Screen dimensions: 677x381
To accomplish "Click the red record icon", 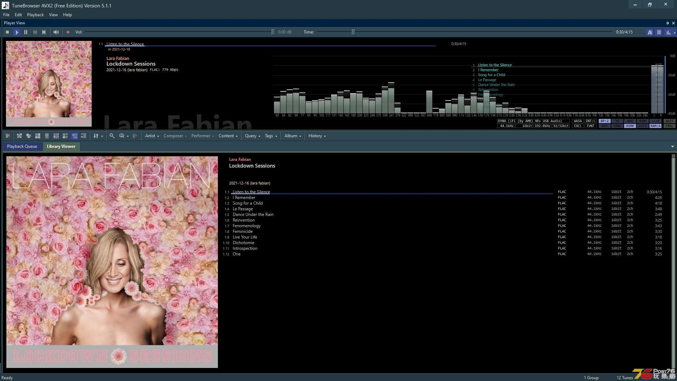I will coord(68,32).
